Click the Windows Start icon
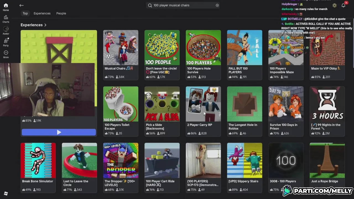Screen dimensions: 354x199 click(x=6, y=193)
